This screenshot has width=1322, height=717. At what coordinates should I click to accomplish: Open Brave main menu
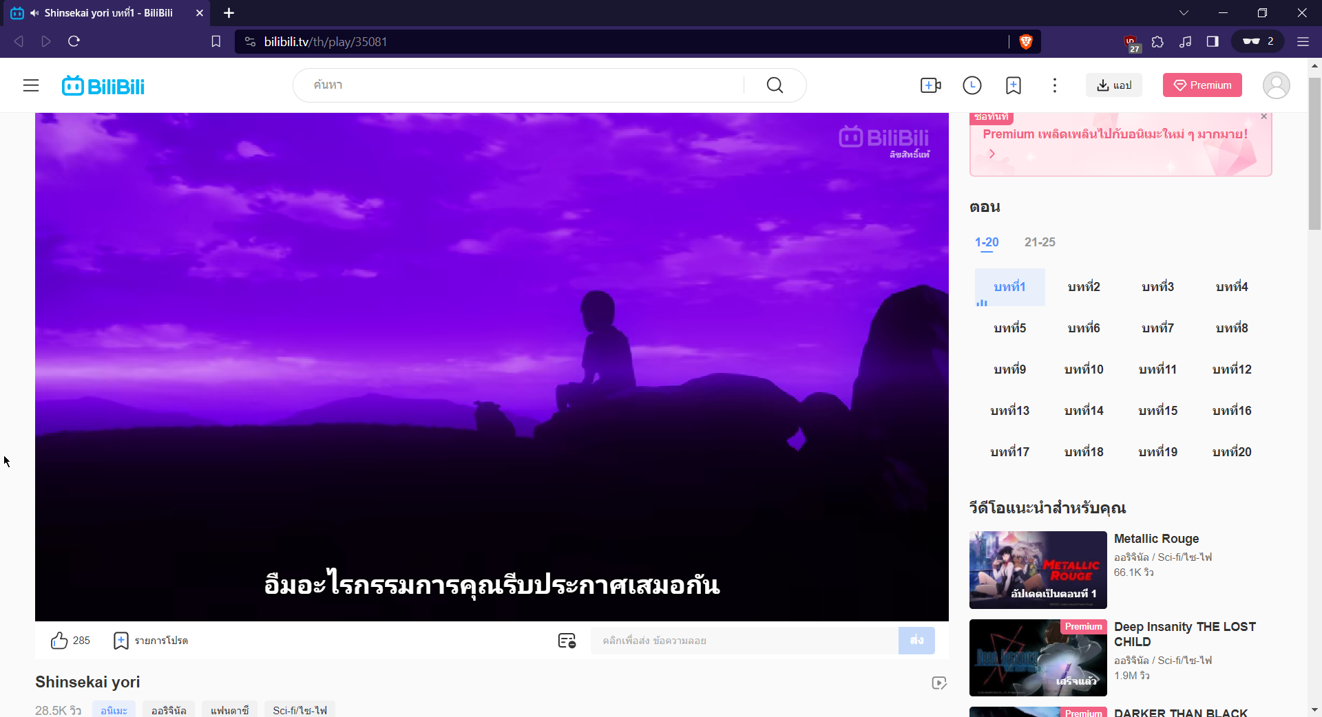(x=1303, y=42)
